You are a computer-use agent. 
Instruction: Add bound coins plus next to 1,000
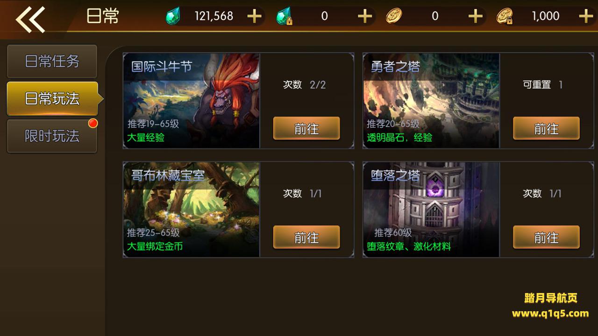tap(586, 16)
